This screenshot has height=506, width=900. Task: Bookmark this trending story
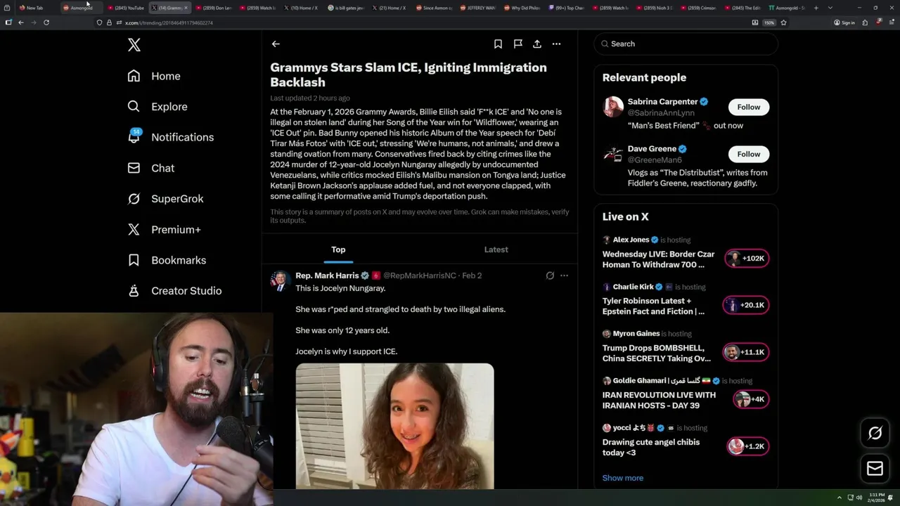[498, 44]
